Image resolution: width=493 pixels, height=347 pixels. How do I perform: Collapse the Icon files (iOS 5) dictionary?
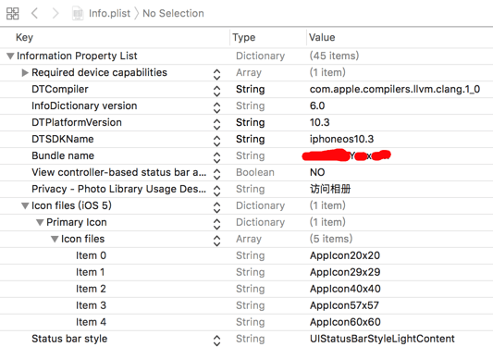coord(25,205)
